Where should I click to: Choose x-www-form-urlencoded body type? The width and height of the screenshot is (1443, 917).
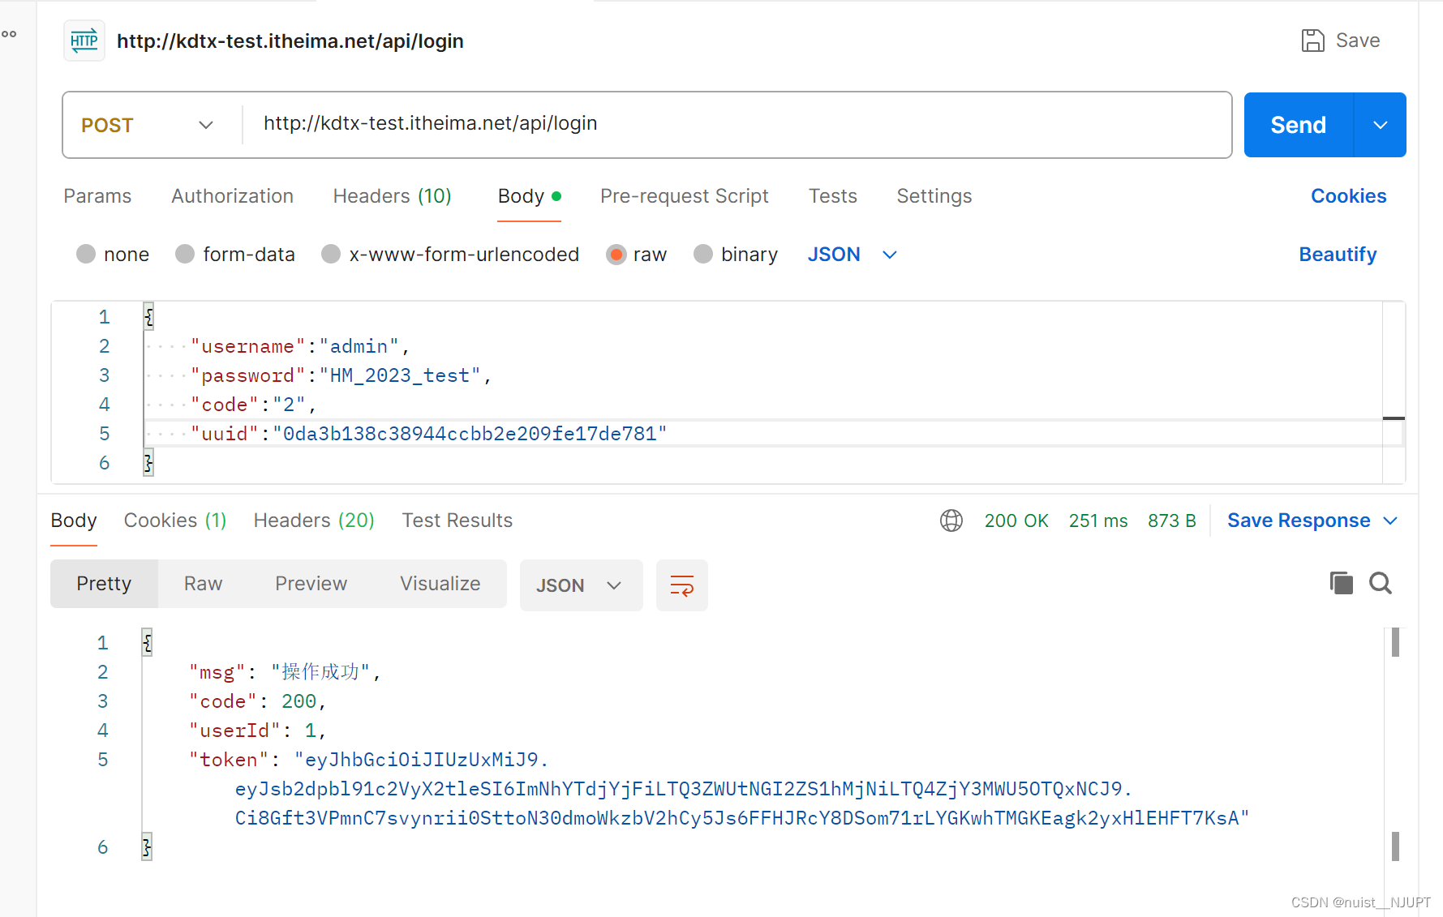(x=331, y=255)
